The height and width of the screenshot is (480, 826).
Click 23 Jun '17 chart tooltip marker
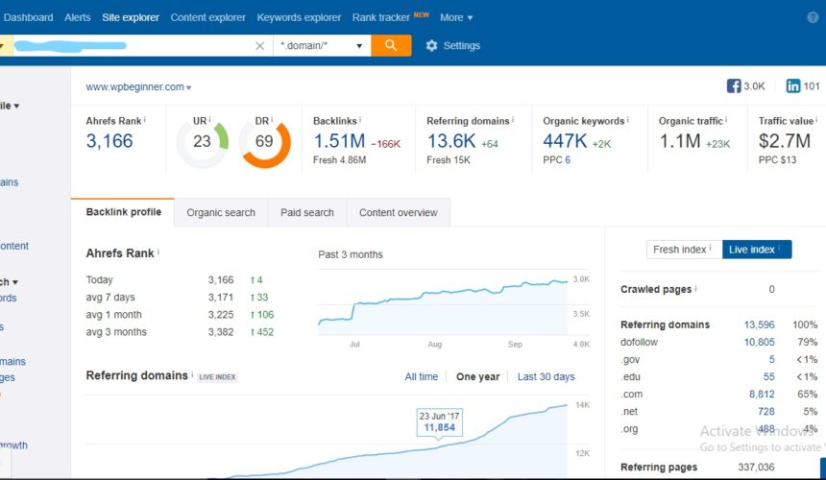pos(439,422)
